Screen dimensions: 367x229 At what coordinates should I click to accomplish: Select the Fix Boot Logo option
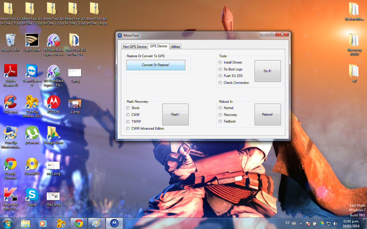(231, 69)
